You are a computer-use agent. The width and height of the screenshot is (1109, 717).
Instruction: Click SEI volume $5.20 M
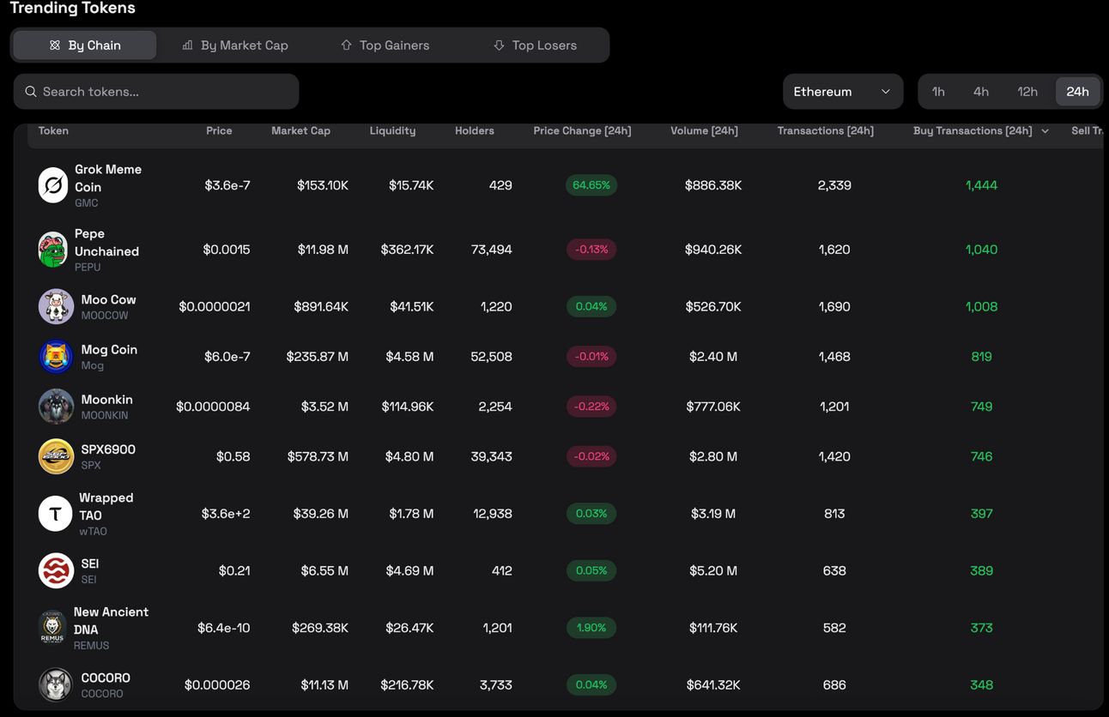point(713,570)
